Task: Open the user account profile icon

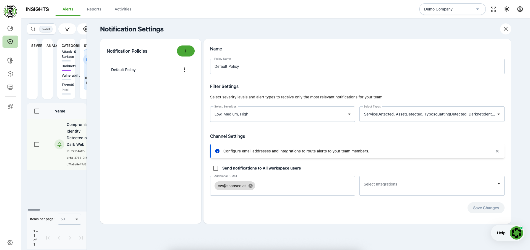Action: (520, 9)
